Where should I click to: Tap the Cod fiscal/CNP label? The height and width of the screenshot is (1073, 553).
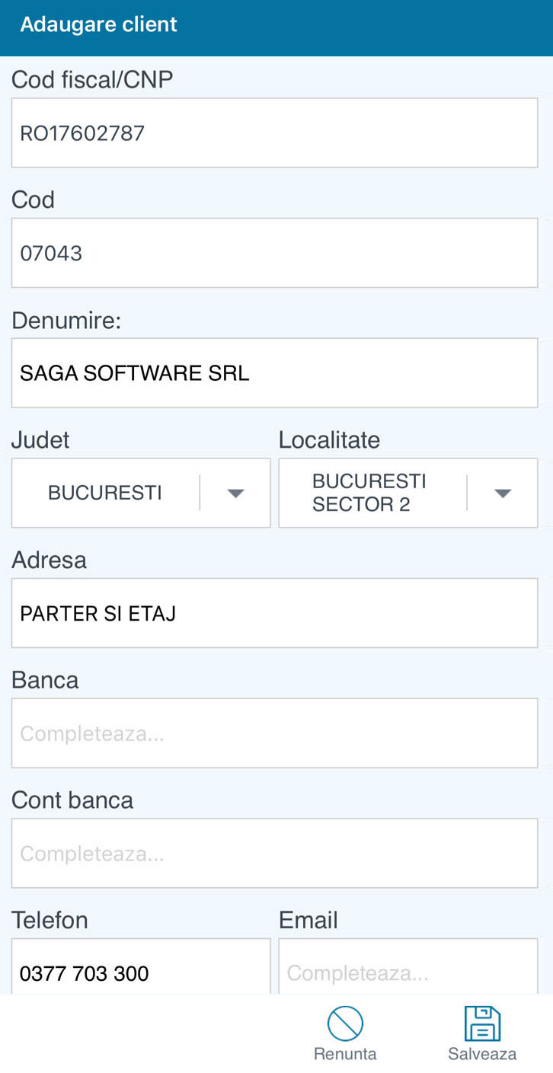click(92, 79)
